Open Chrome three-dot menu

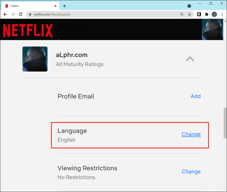pyautogui.click(x=222, y=14)
